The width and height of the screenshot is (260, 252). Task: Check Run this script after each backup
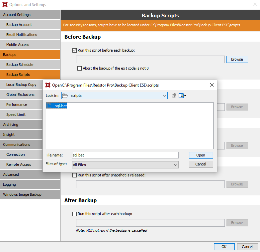tap(74, 214)
